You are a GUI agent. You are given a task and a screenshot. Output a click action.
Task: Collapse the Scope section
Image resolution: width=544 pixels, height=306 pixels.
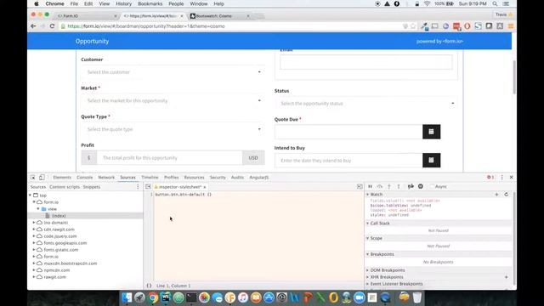click(x=368, y=238)
